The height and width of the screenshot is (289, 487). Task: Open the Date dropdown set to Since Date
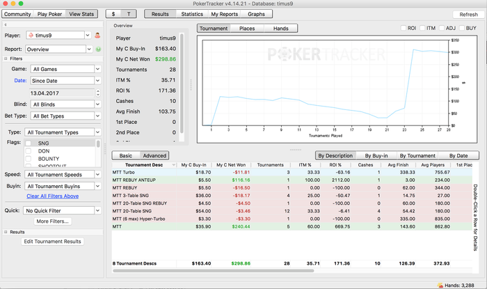coord(97,81)
